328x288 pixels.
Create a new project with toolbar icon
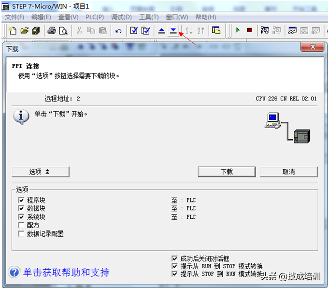tap(13, 31)
